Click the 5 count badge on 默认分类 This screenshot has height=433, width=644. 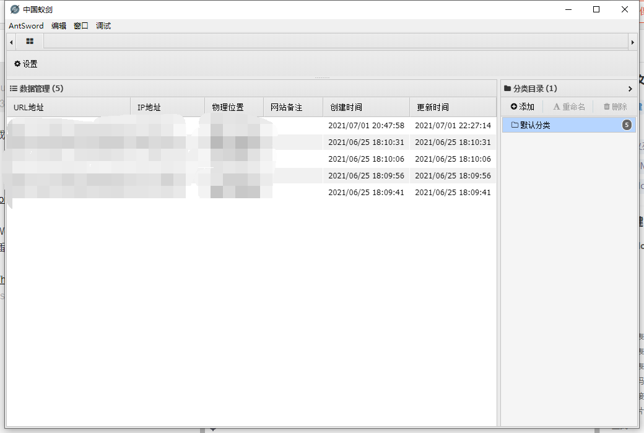(627, 125)
